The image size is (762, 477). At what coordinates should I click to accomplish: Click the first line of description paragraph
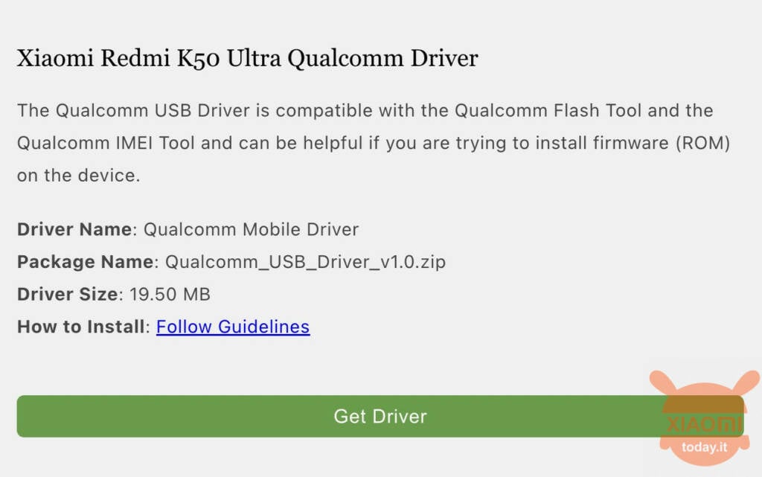tap(365, 111)
